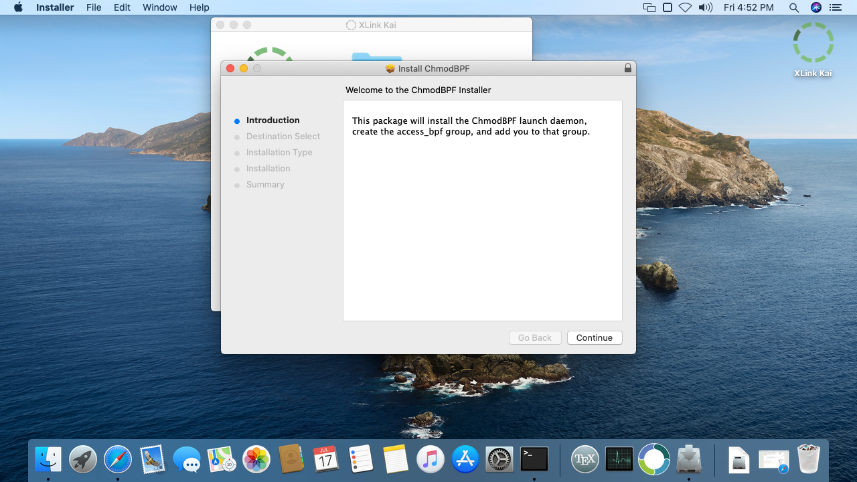
Task: Launch Terminal from the dock
Action: tap(534, 459)
